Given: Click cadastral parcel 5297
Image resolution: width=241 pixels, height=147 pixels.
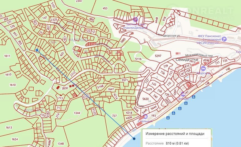Looking at the screenshot, I should 158,56.
